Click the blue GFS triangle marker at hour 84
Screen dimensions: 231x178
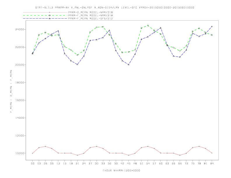click(212, 26)
